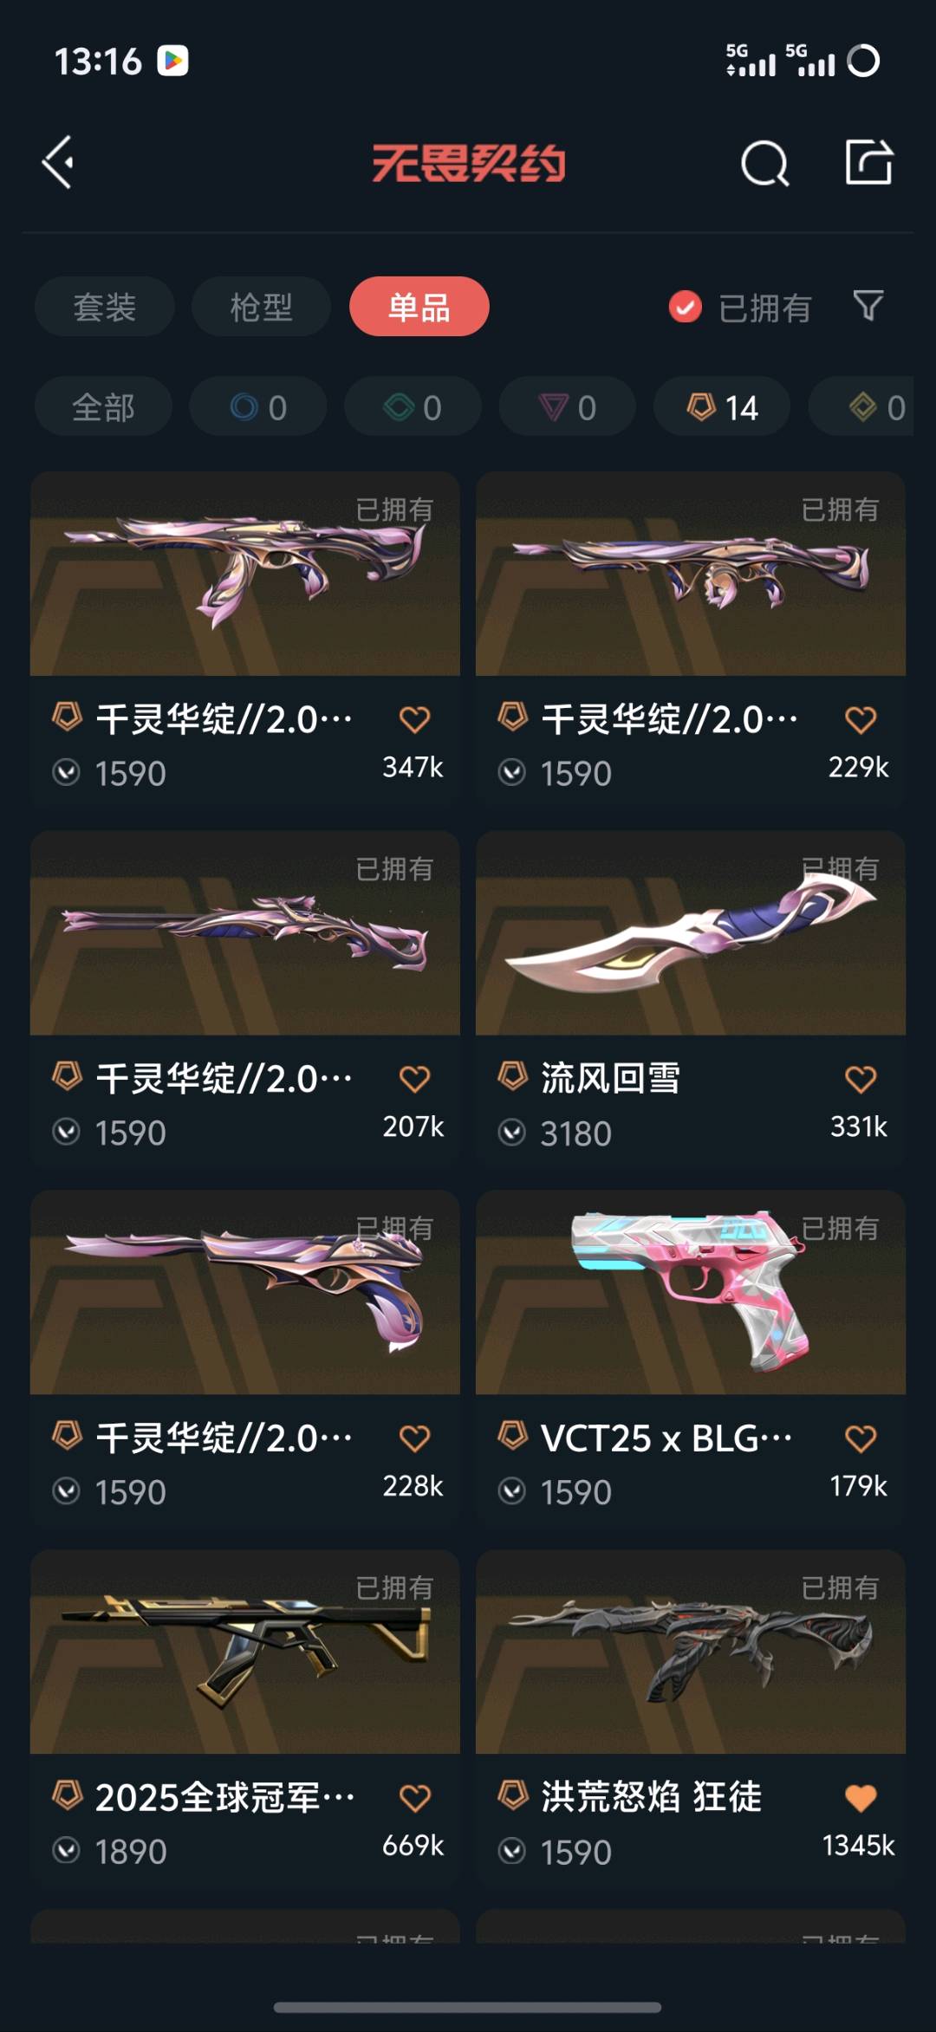Open the 流风回雪 knife thumbnail
The width and height of the screenshot is (936, 2032).
point(691,933)
